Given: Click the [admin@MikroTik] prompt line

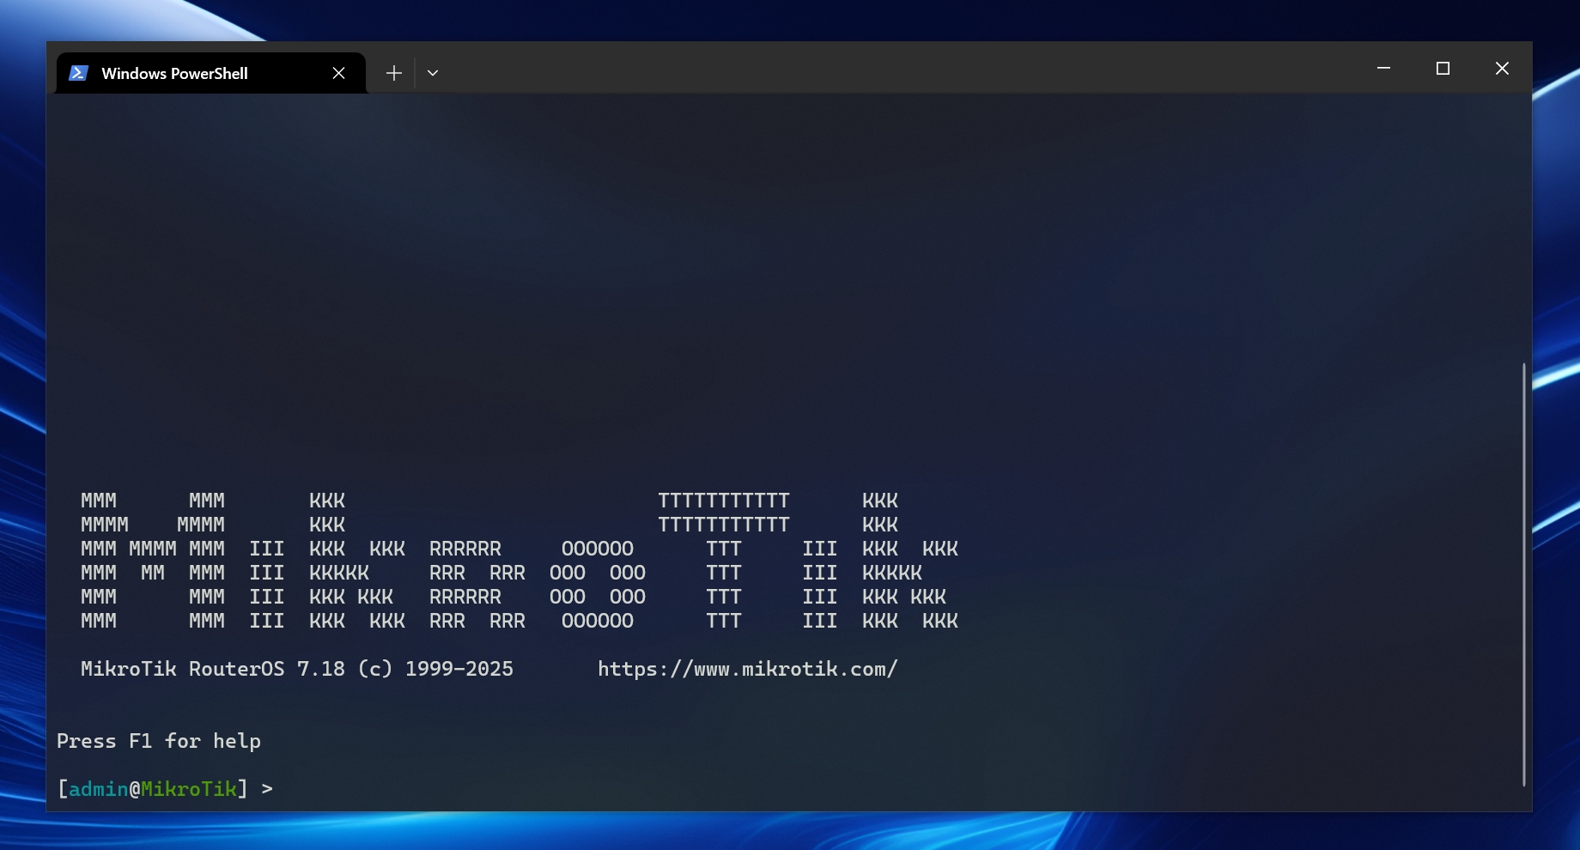Looking at the screenshot, I should 165,788.
